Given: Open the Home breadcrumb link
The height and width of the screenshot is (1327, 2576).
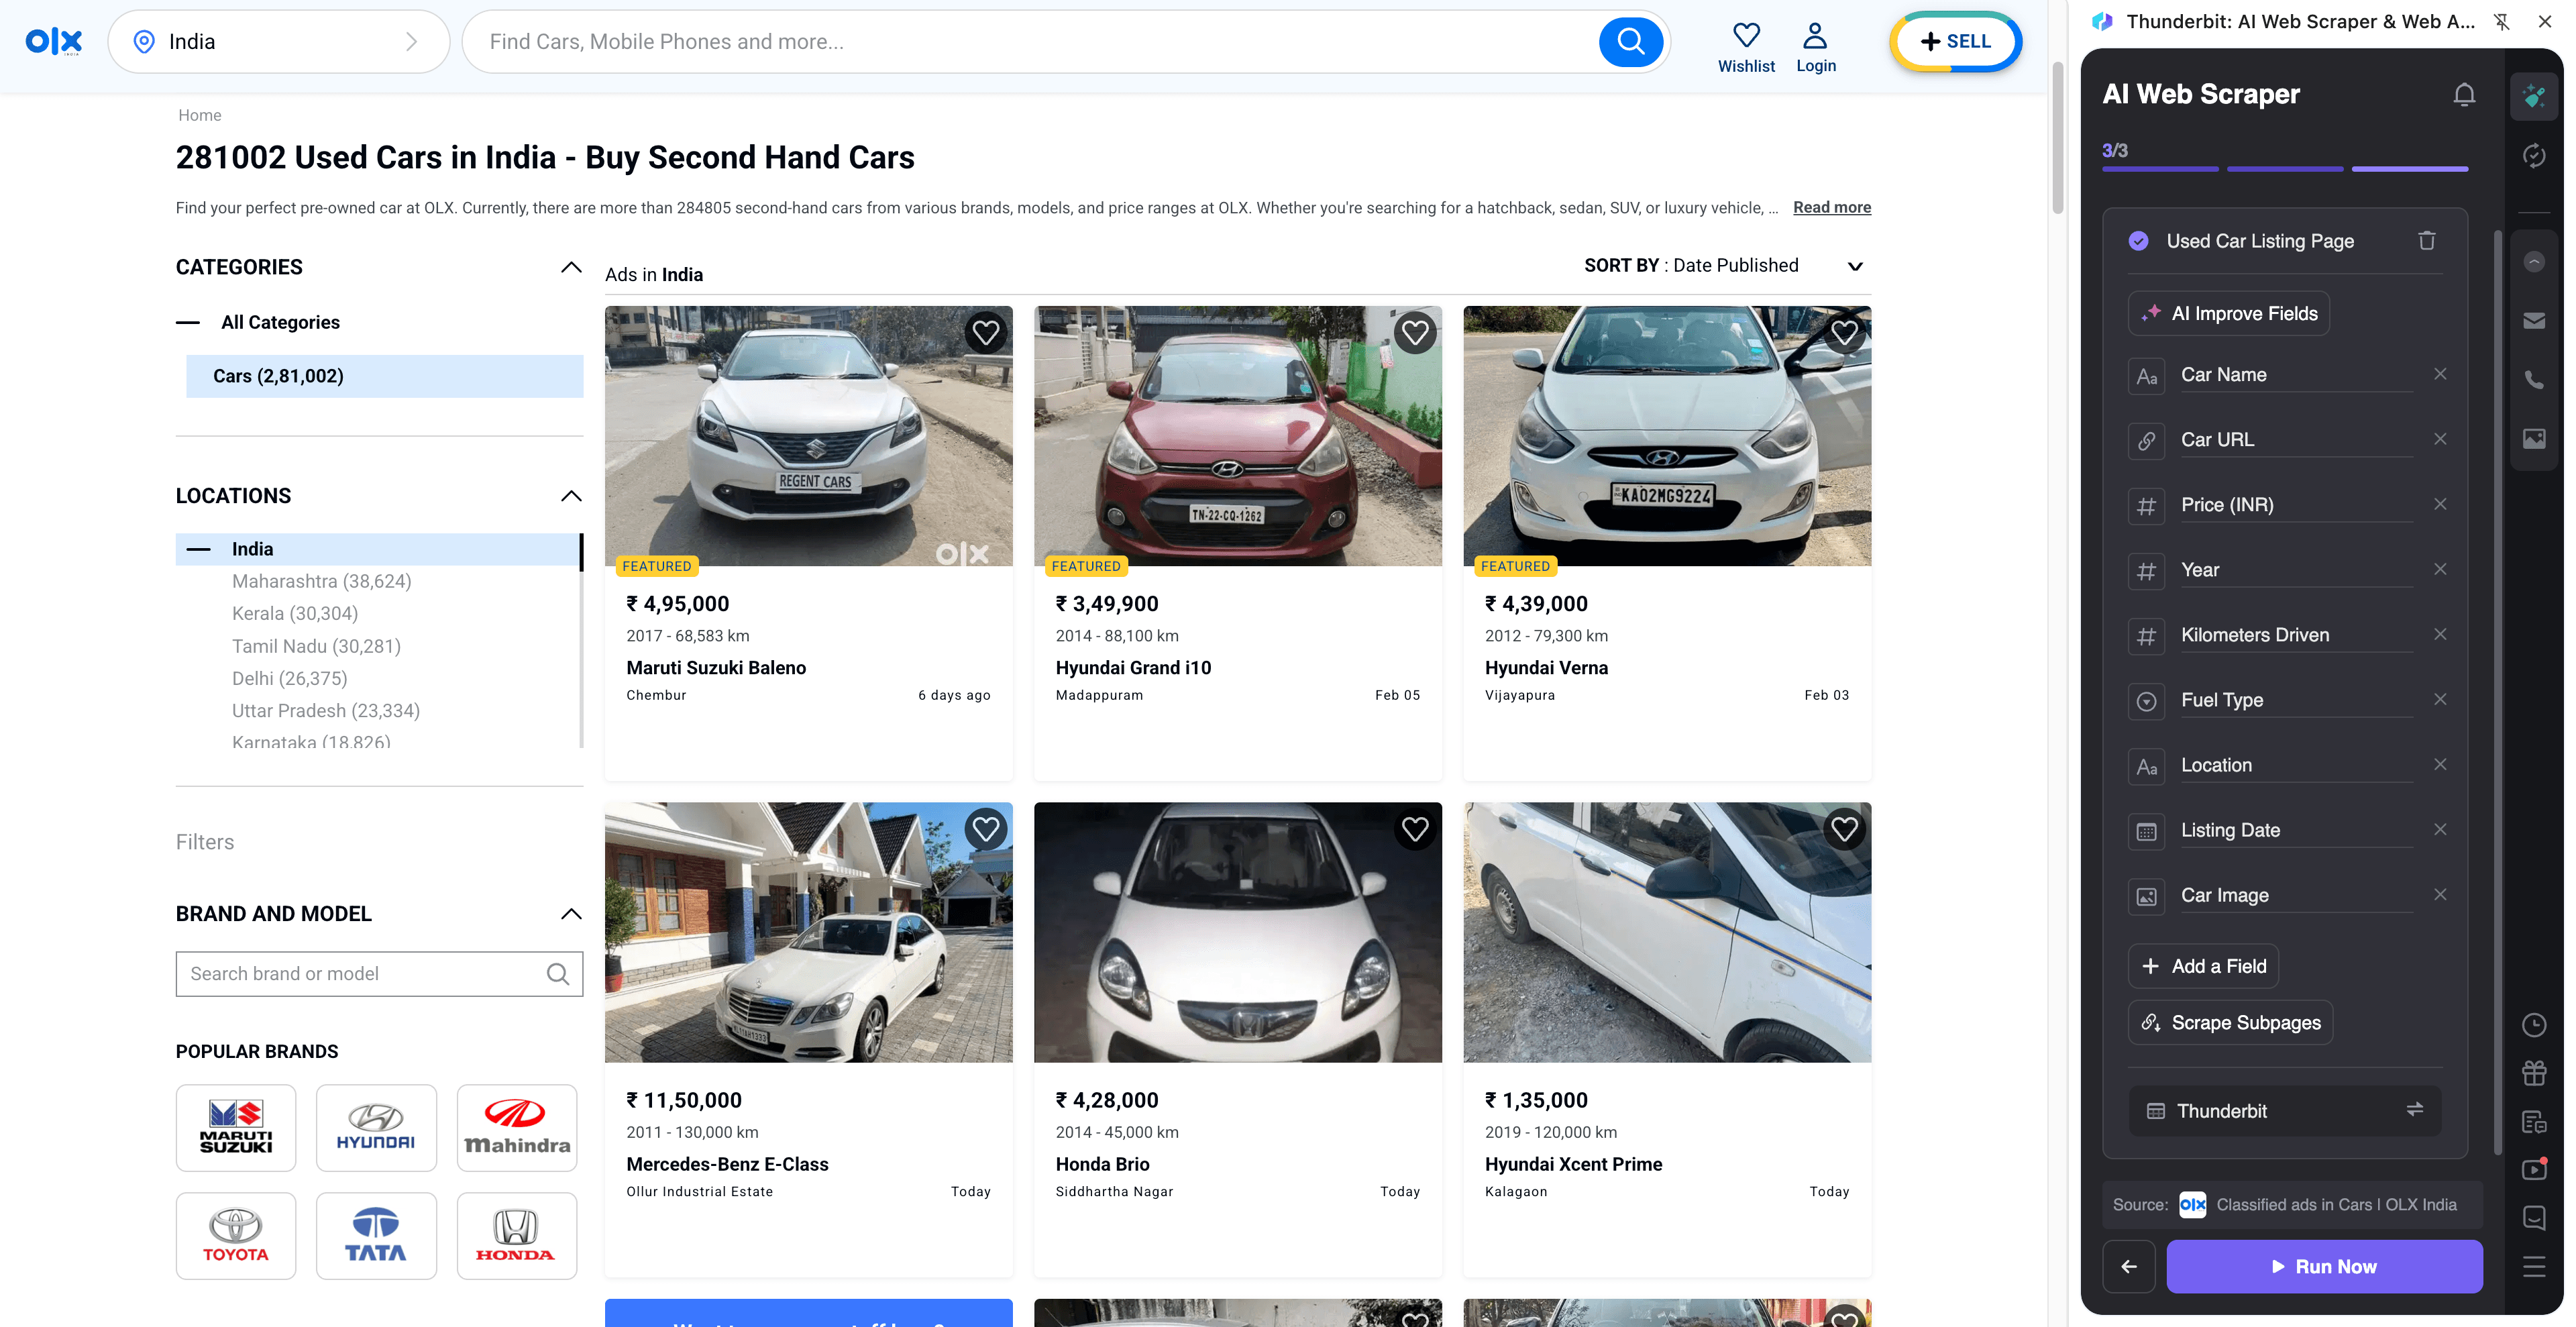Looking at the screenshot, I should click(200, 114).
